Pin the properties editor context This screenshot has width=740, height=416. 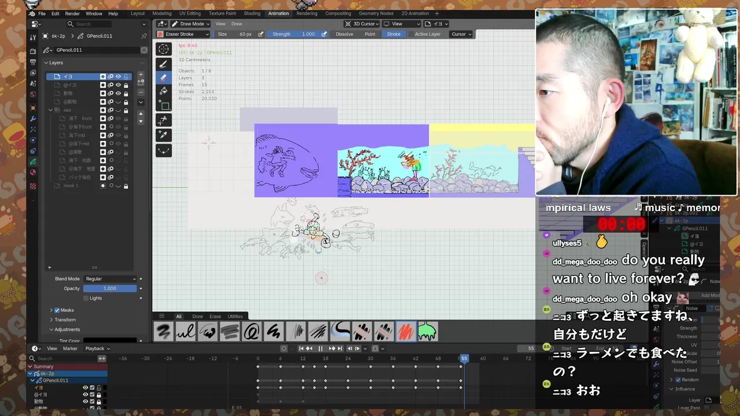(144, 36)
